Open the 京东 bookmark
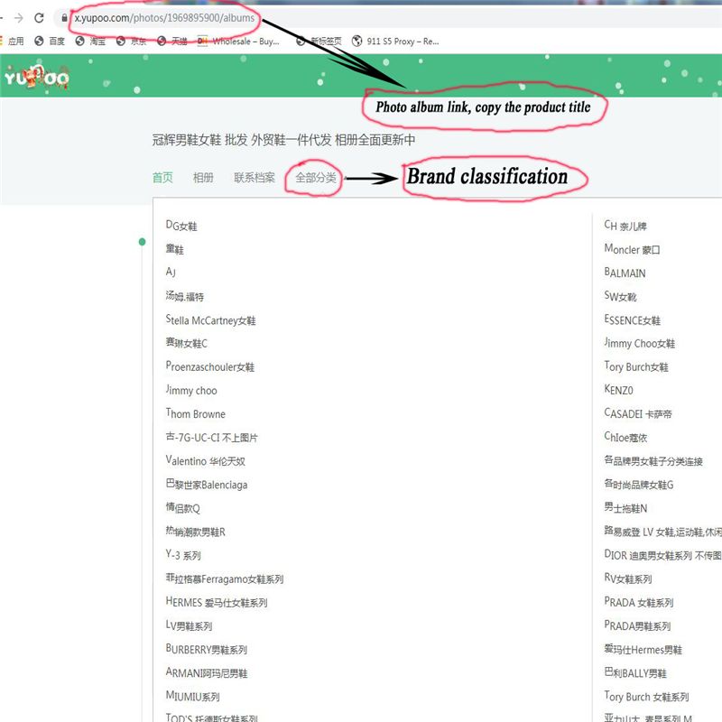This screenshot has width=722, height=722. coord(132,41)
